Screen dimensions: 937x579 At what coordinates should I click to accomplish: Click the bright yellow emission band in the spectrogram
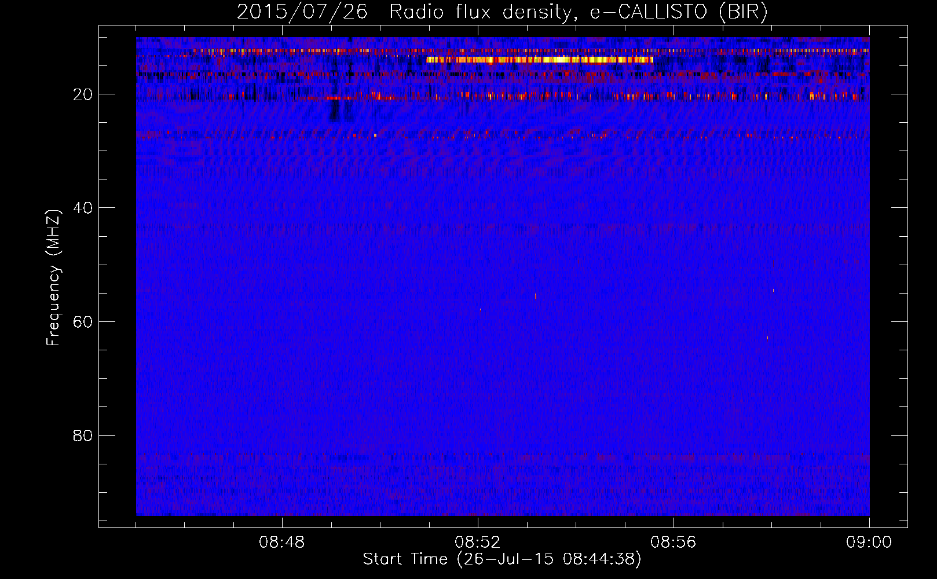(540, 60)
